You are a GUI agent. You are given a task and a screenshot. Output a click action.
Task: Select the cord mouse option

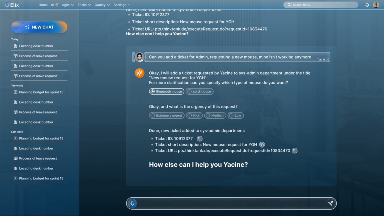(x=199, y=91)
